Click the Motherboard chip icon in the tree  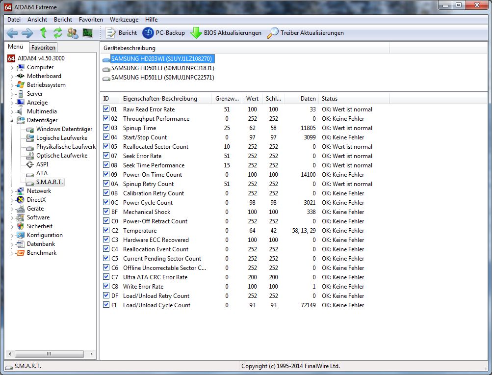[x=21, y=76]
